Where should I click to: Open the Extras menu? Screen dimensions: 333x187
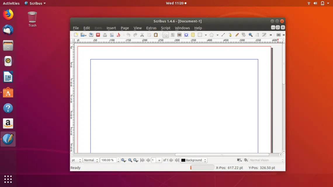(151, 28)
